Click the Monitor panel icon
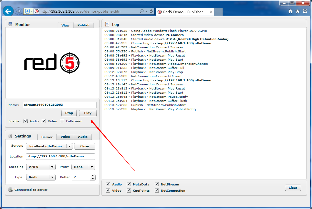 pos(10,24)
